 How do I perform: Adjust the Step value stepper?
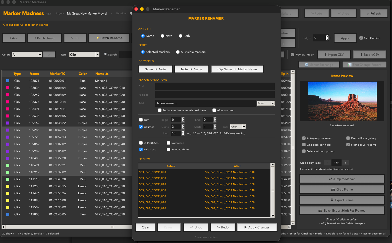[183, 133]
